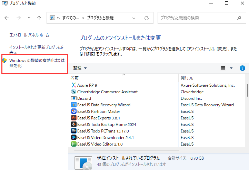Click EaseUS Todo Backup Home 2024 name
The width and height of the screenshot is (249, 170).
(x=107, y=125)
